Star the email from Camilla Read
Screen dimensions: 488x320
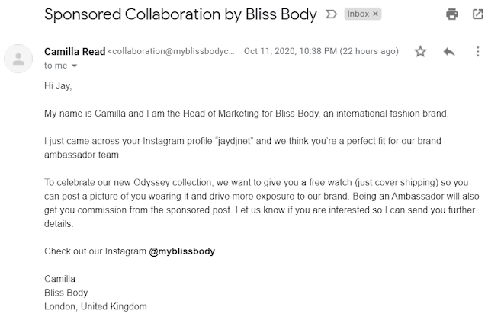[x=420, y=52]
